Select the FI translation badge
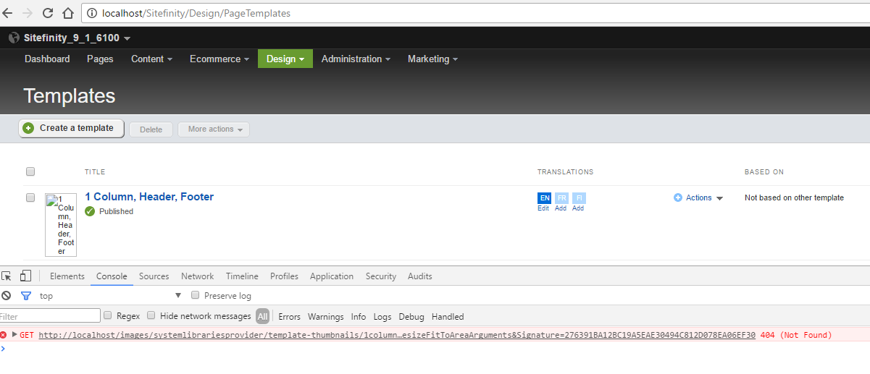 (x=579, y=197)
